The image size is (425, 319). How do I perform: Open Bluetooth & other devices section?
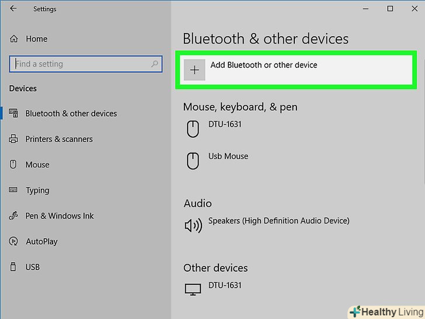[71, 113]
